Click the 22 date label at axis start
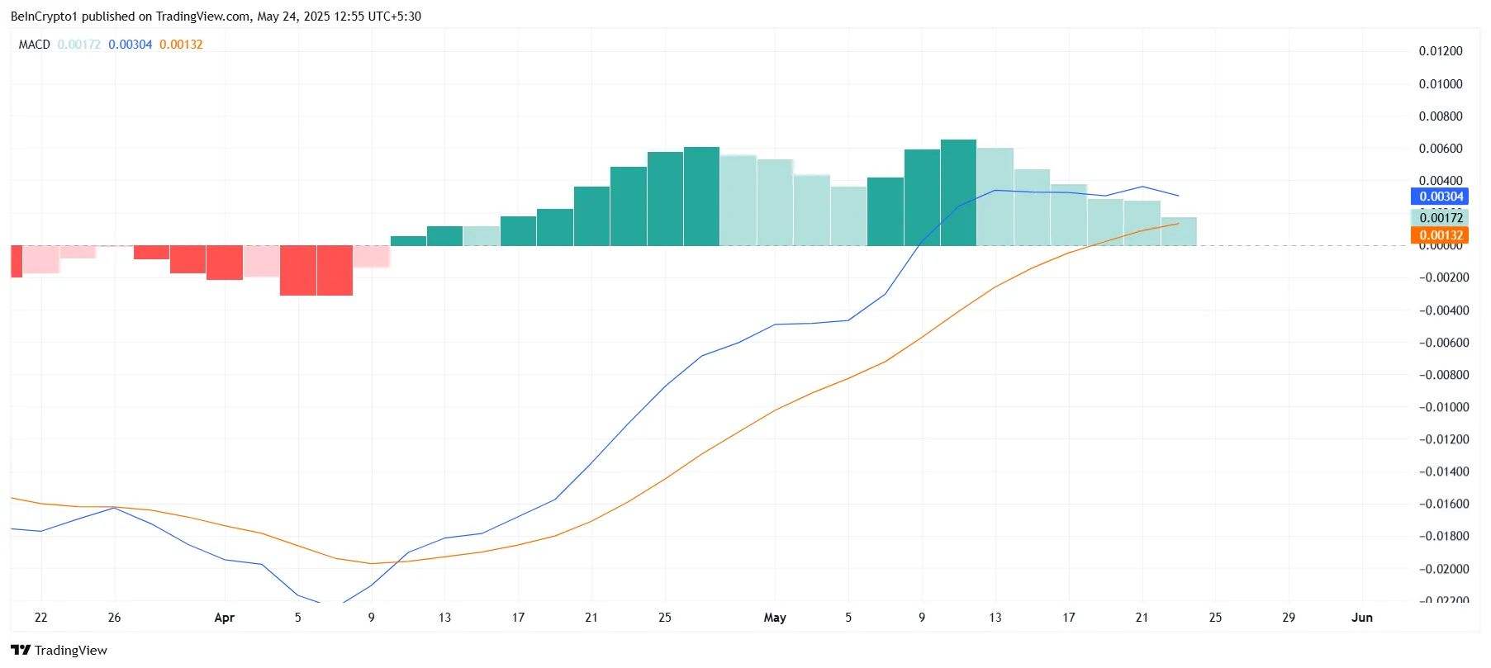The height and width of the screenshot is (668, 1491). [41, 618]
